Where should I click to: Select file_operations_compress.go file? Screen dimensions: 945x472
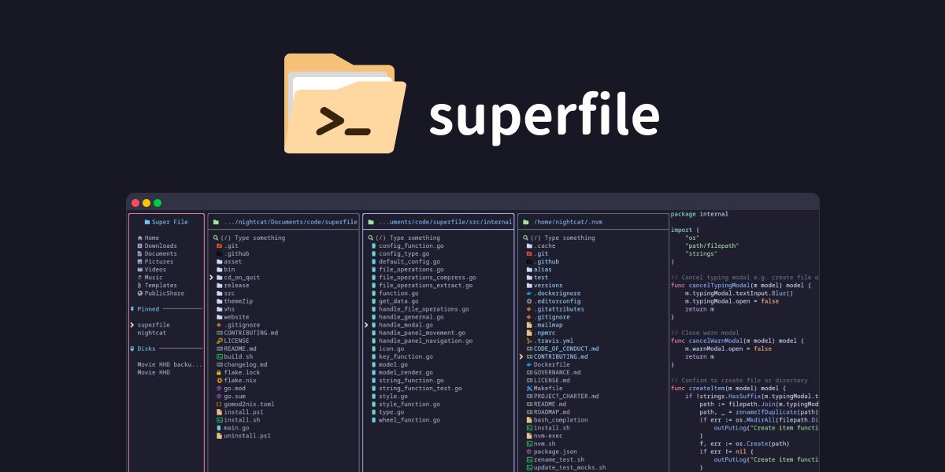[424, 277]
